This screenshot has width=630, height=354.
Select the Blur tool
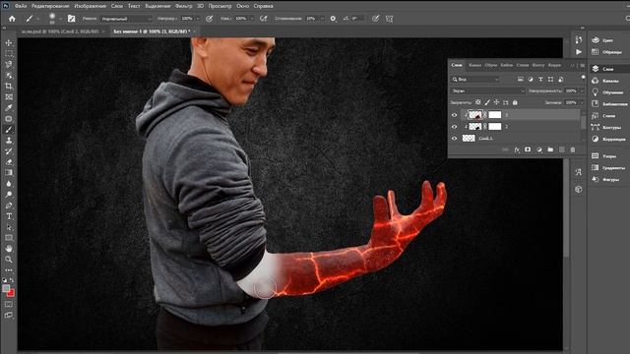(9, 184)
